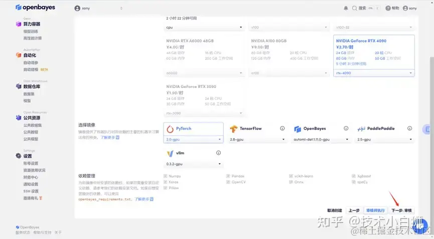Image resolution: width=434 pixels, height=239 pixels.
Task: Toggle the Xgboost checkbox
Action: click(354, 176)
